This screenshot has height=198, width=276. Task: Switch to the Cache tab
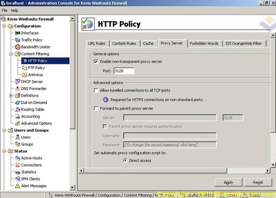click(148, 44)
